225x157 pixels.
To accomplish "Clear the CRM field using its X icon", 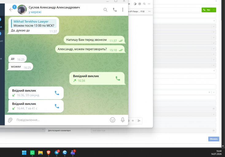I will click(x=209, y=92).
